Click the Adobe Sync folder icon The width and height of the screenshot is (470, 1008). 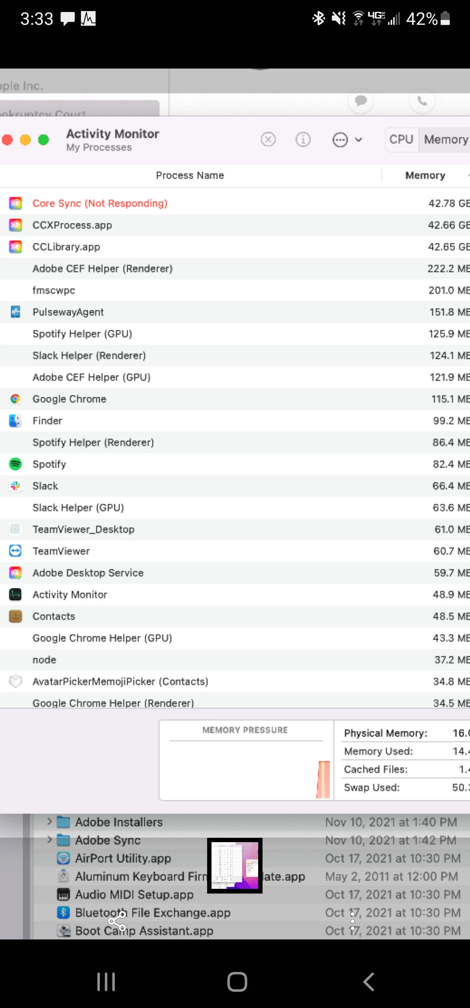[x=63, y=840]
